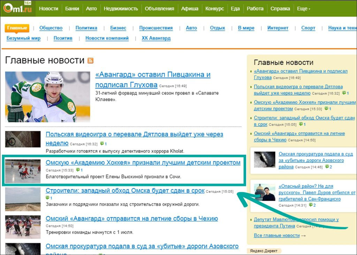This screenshot has width=357, height=255.
Task: Switch to the Политика news category
Action: (x=86, y=28)
